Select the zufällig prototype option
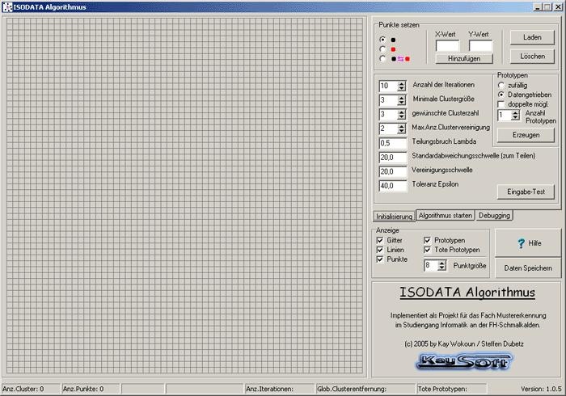 pyautogui.click(x=501, y=85)
